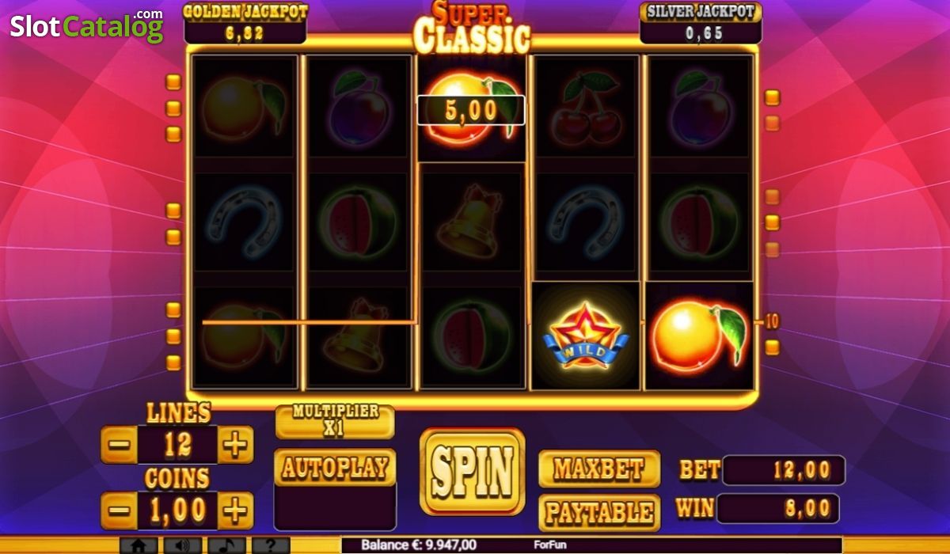
Task: Open help with the question mark icon
Action: click(271, 545)
